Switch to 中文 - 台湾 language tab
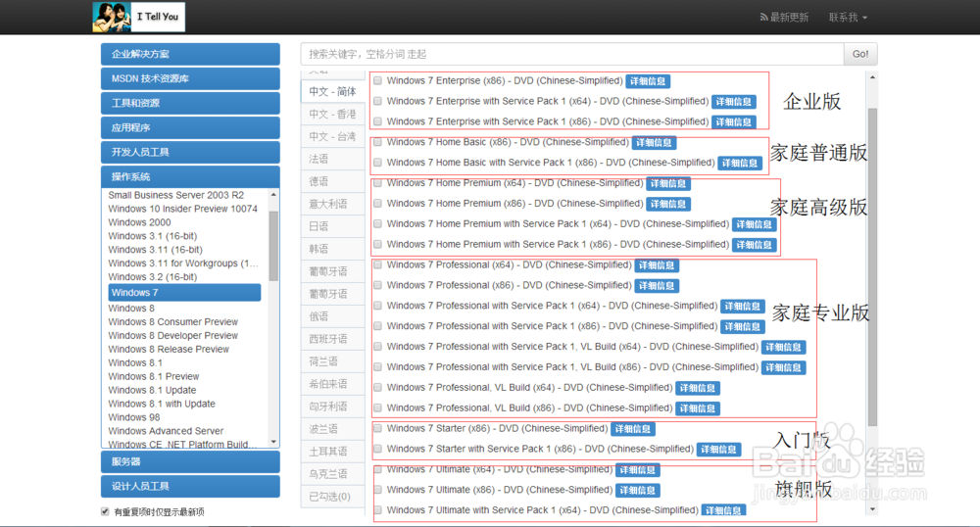980x527 pixels. click(332, 137)
